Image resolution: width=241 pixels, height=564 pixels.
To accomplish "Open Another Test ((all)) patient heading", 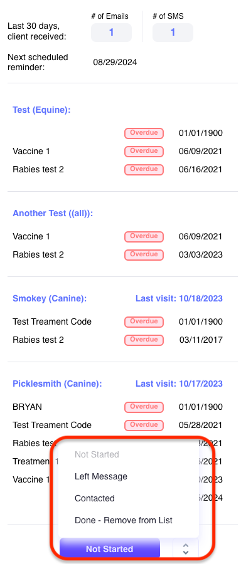I will [x=53, y=213].
